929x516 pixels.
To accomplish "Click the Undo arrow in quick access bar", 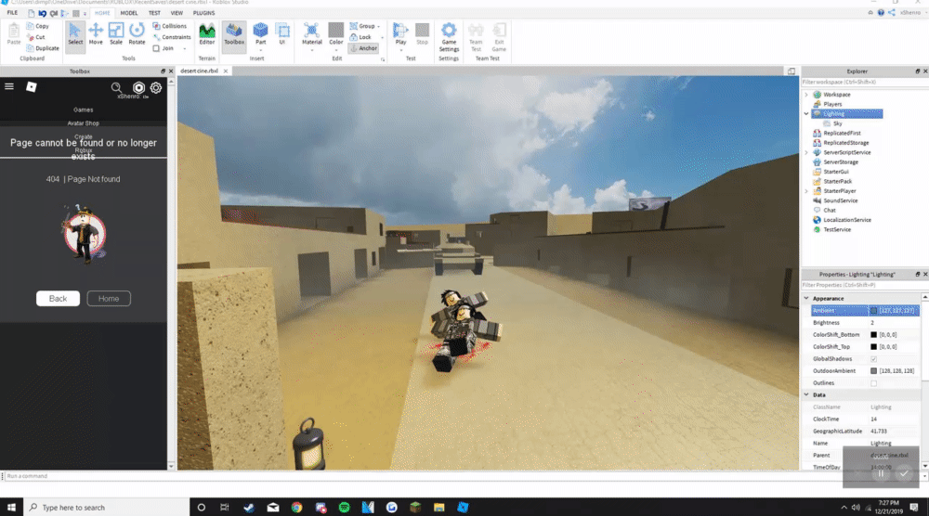I will 42,13.
